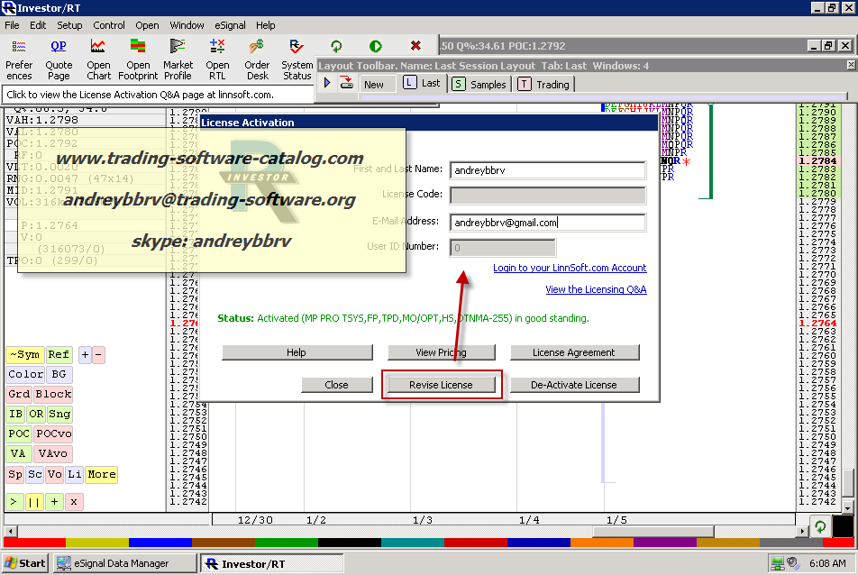Viewport: 858px width, 575px height.
Task: Click the Open RTL icon
Action: point(217,58)
